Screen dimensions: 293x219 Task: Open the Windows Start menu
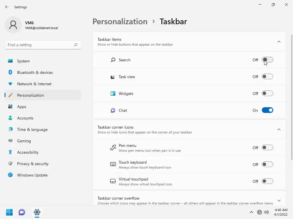coord(9,212)
